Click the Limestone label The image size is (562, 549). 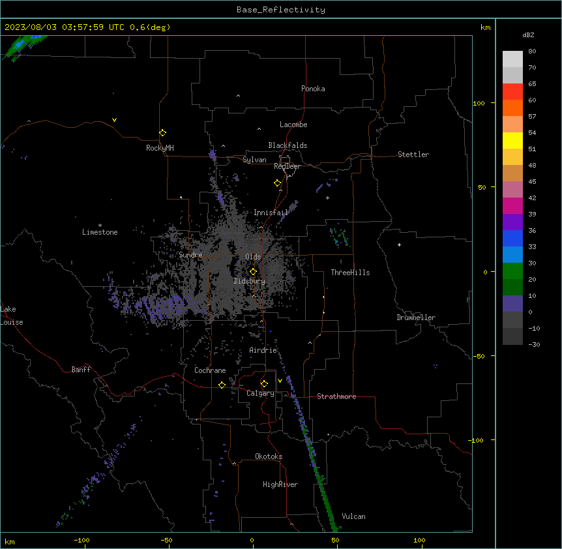[x=100, y=232]
